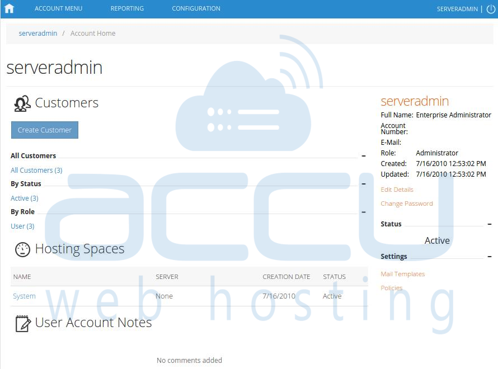
Task: Click the SERVERADMIN user label in the top bar
Action: coord(457,9)
